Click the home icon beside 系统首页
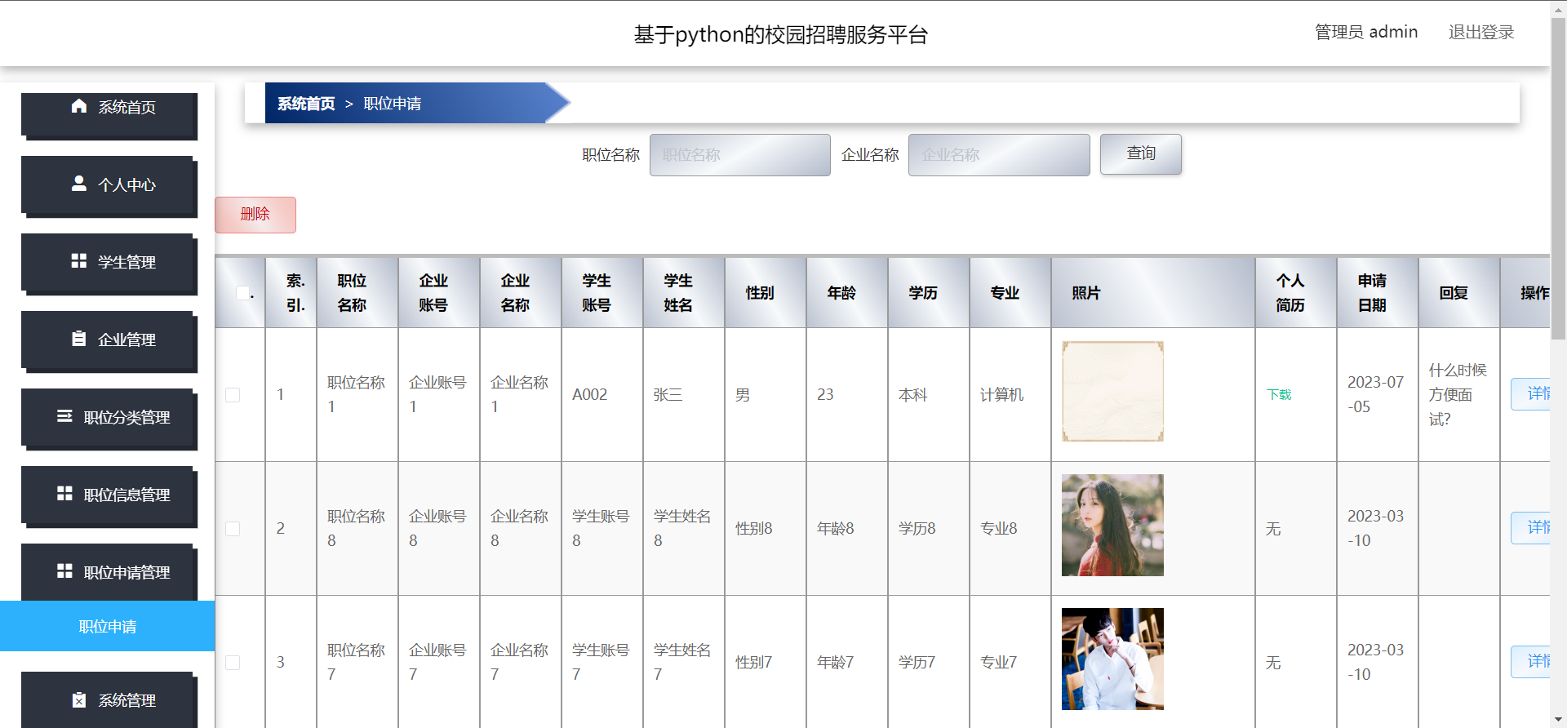The image size is (1567, 728). (x=79, y=106)
